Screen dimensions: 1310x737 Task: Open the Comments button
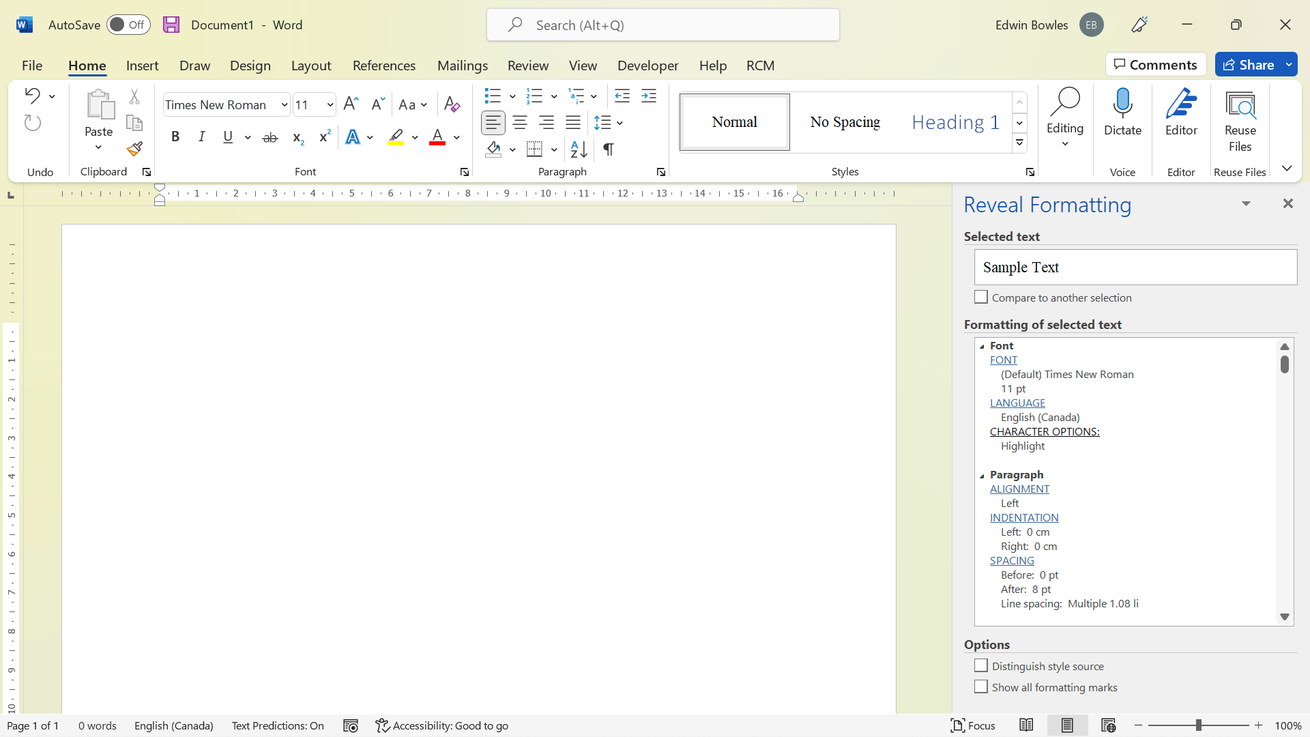[1155, 65]
